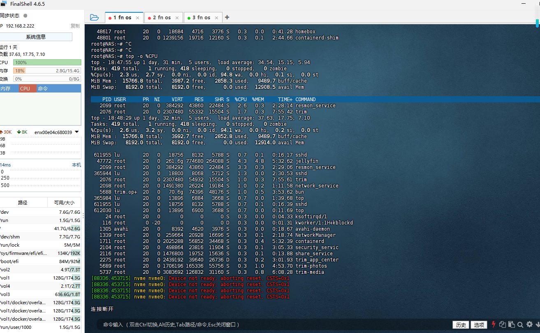The width and height of the screenshot is (540, 333).
Task: Click the upload speed 30K indicator
Action: pos(7,132)
